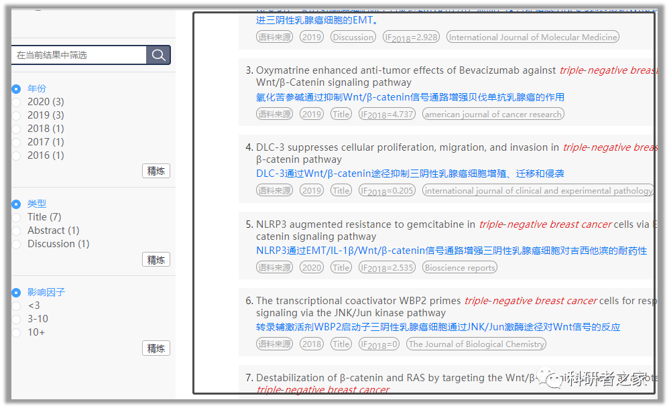Click international journal of clinical and experimental pathology tag
669x408 pixels.
(x=538, y=190)
